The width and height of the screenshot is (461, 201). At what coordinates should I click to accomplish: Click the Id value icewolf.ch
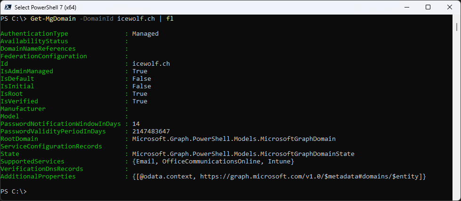[x=151, y=64]
